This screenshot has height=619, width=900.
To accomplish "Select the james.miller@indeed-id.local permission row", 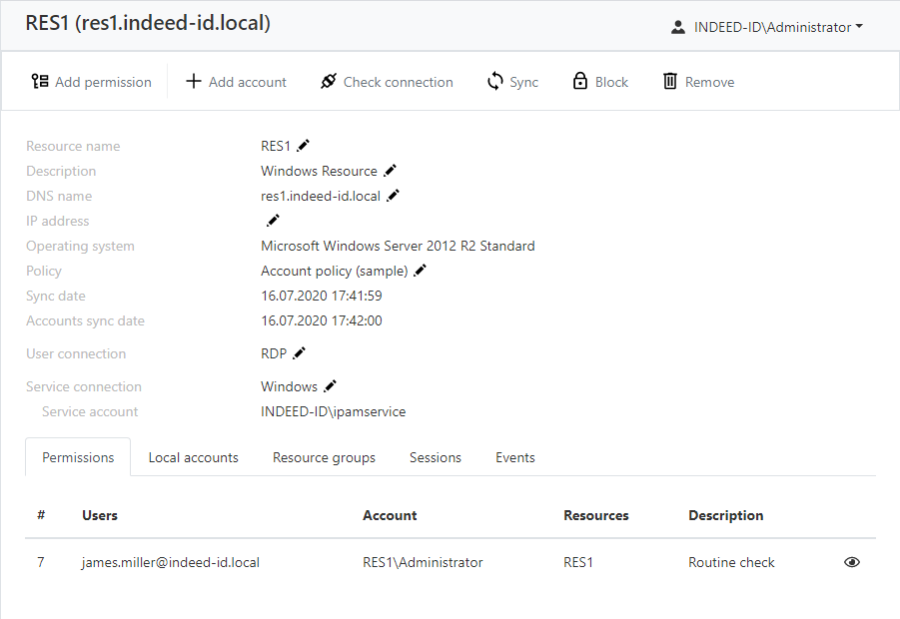I will pos(170,562).
